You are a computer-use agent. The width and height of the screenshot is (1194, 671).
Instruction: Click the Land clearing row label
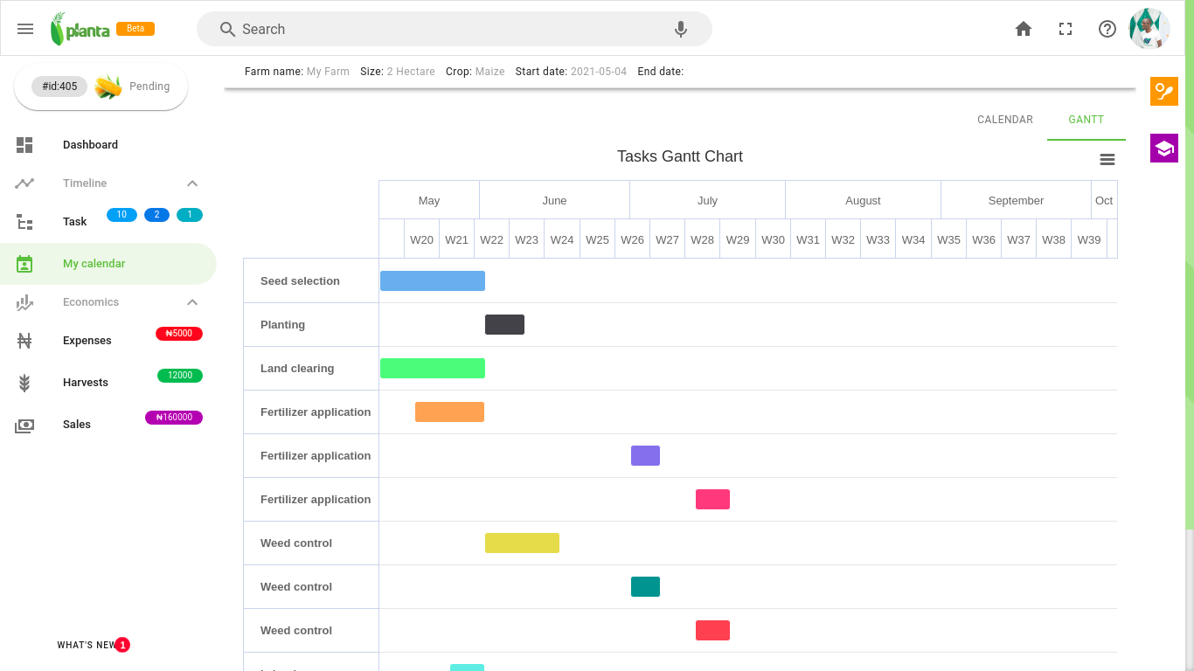pos(297,369)
